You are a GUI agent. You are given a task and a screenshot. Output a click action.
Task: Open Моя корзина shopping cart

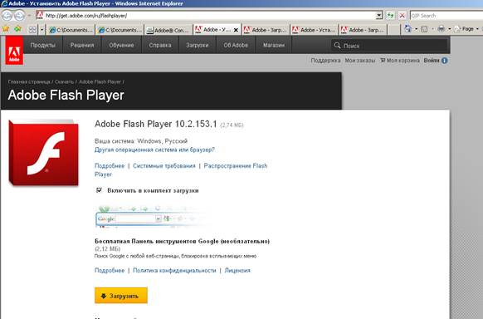(x=400, y=61)
